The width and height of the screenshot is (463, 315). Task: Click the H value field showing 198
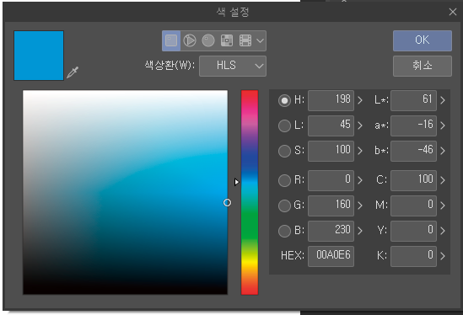click(x=331, y=100)
